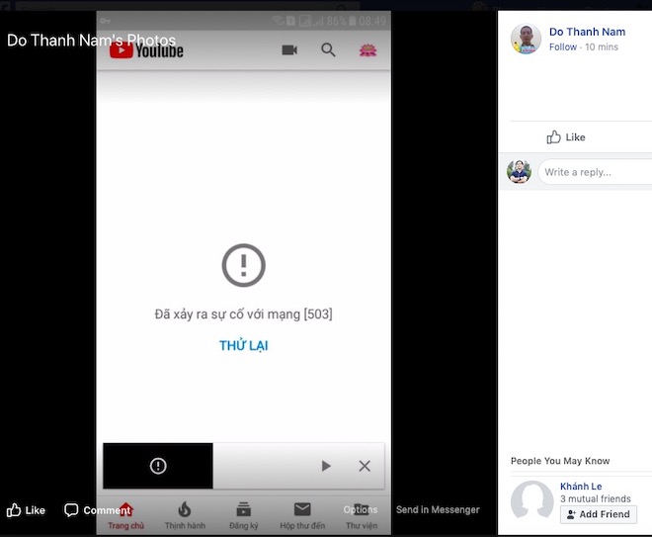Click Like in the right sidebar
Viewport: 652px width, 537px height.
566,136
